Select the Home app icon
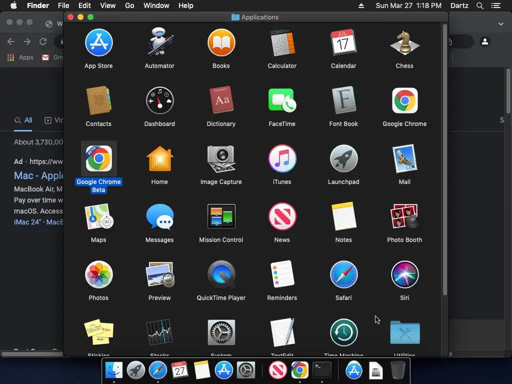 (x=159, y=158)
